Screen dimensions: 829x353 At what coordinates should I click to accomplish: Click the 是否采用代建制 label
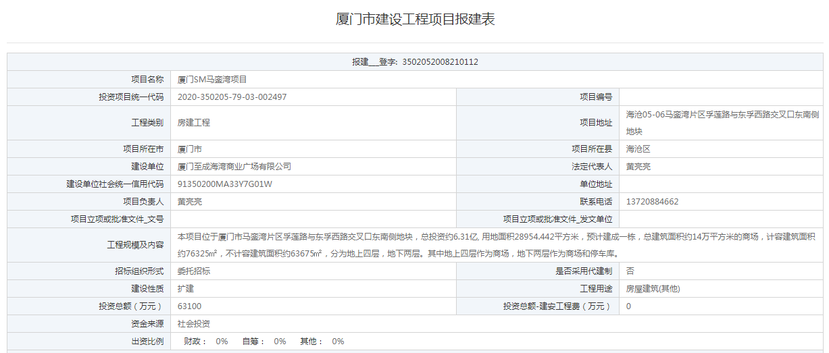click(584, 271)
